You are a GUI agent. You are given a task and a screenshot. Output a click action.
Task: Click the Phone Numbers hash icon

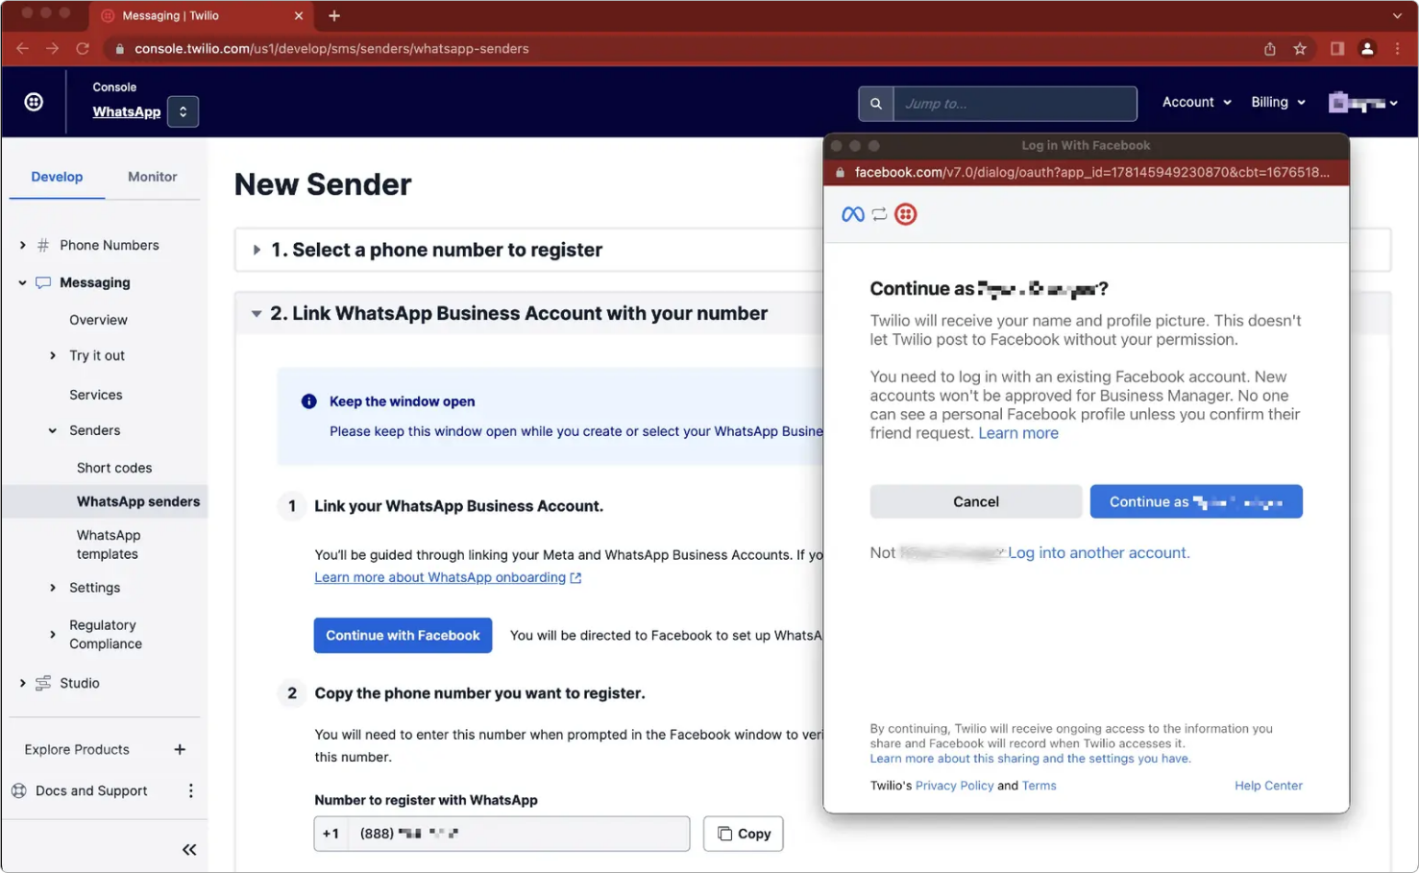pyautogui.click(x=43, y=245)
